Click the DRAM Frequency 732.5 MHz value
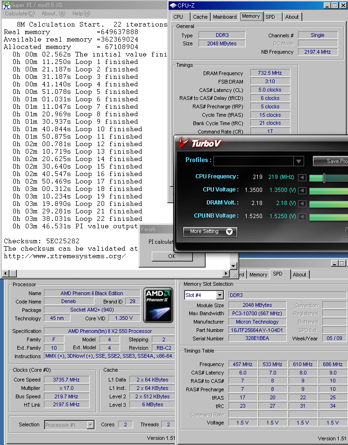The width and height of the screenshot is (348, 445). (x=270, y=73)
